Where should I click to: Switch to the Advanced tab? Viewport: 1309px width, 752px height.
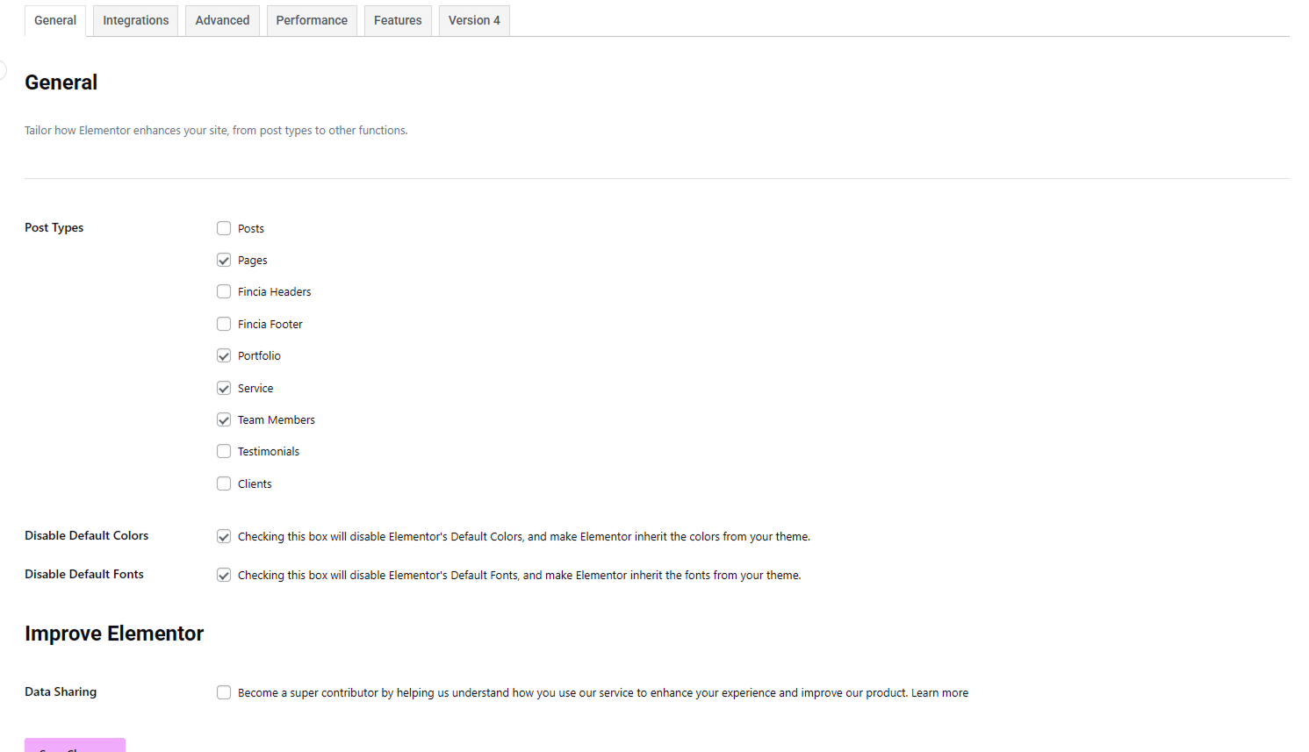click(222, 20)
